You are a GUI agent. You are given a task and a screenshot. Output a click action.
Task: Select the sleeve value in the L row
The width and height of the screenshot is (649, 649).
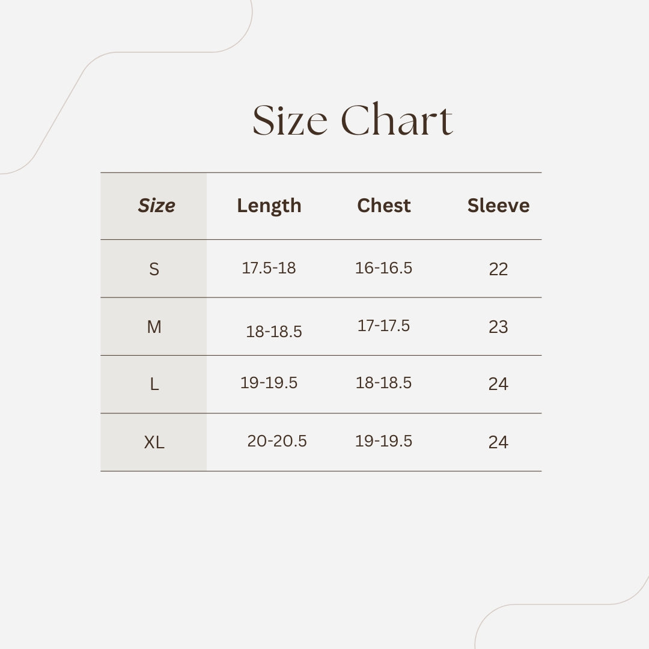tap(498, 384)
